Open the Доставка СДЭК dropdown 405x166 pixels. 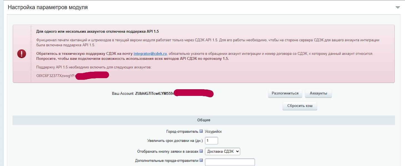point(222,152)
